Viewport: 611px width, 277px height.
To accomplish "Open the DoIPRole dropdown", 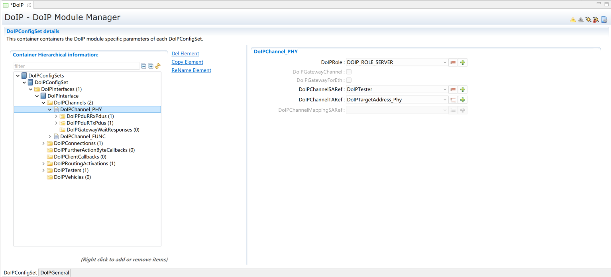I will (445, 62).
